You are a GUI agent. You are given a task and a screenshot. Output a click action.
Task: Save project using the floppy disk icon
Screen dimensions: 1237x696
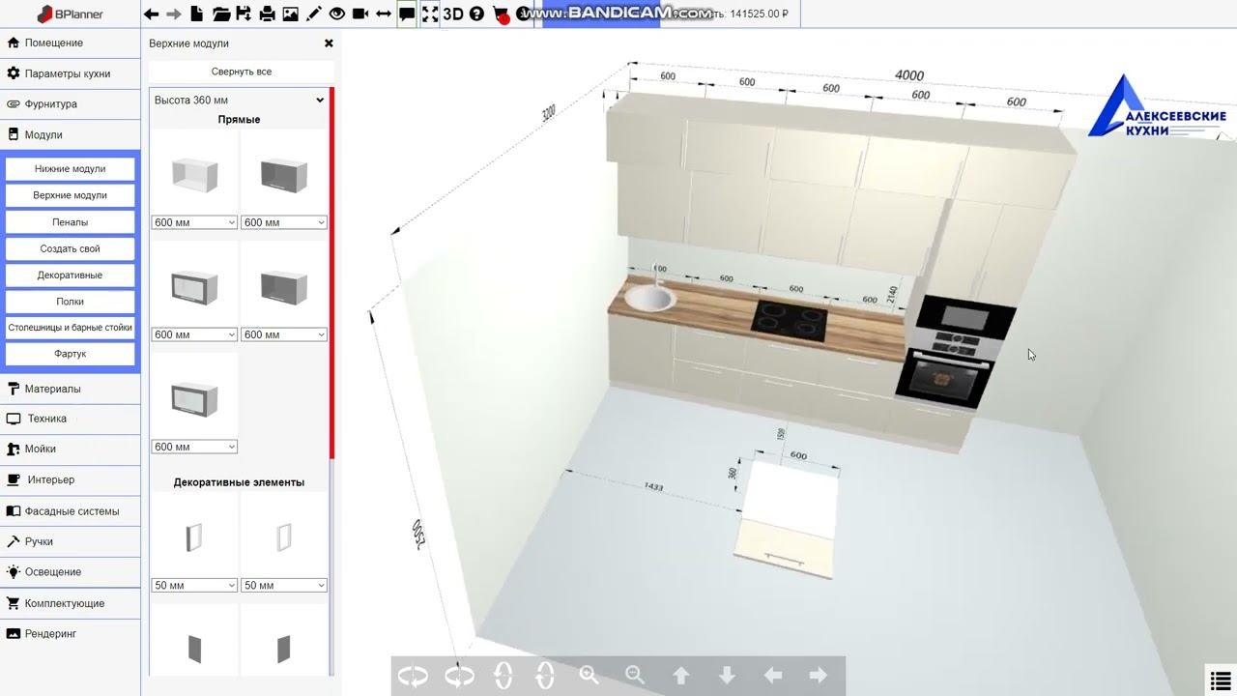coord(244,14)
